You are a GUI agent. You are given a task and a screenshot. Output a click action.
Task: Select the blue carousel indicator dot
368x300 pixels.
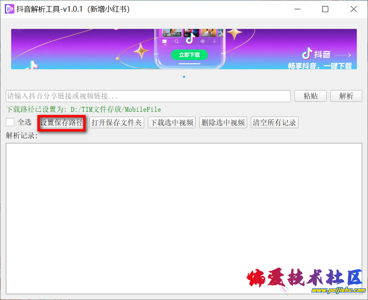[184, 76]
